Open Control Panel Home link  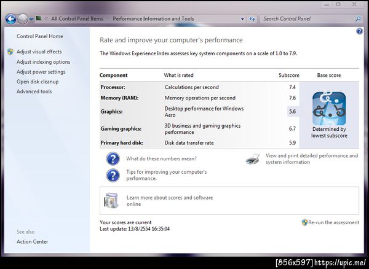(x=40, y=36)
